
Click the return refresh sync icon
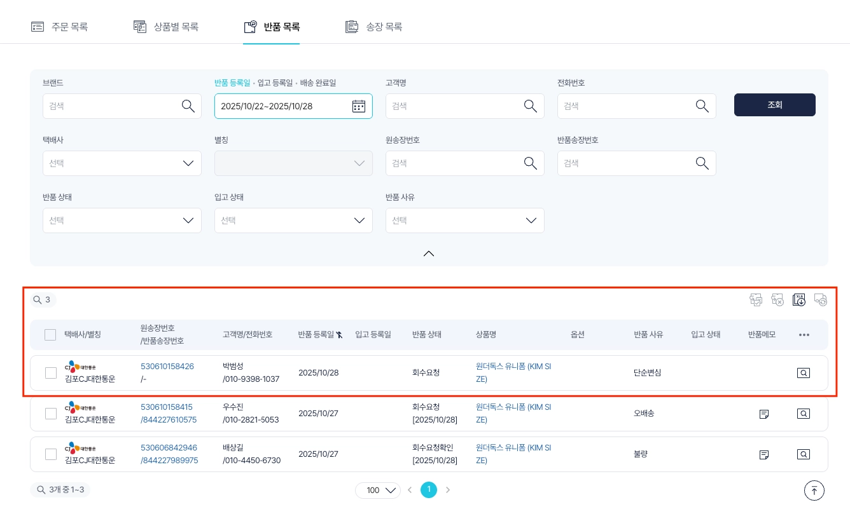coord(821,300)
